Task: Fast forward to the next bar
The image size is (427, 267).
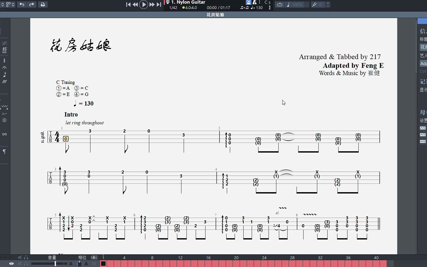Action: click(152, 4)
